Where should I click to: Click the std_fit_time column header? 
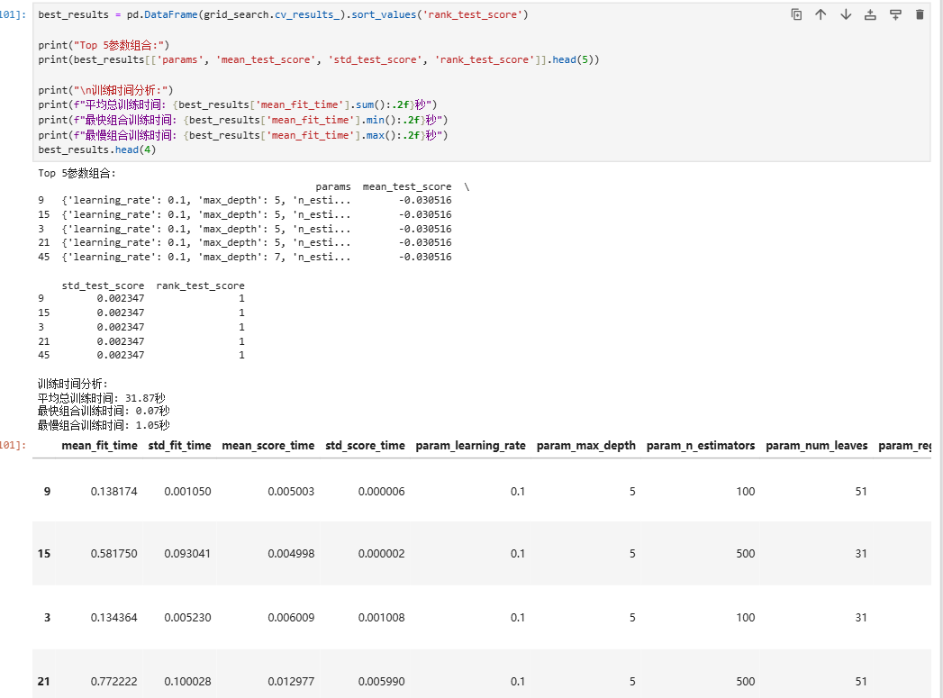click(179, 446)
